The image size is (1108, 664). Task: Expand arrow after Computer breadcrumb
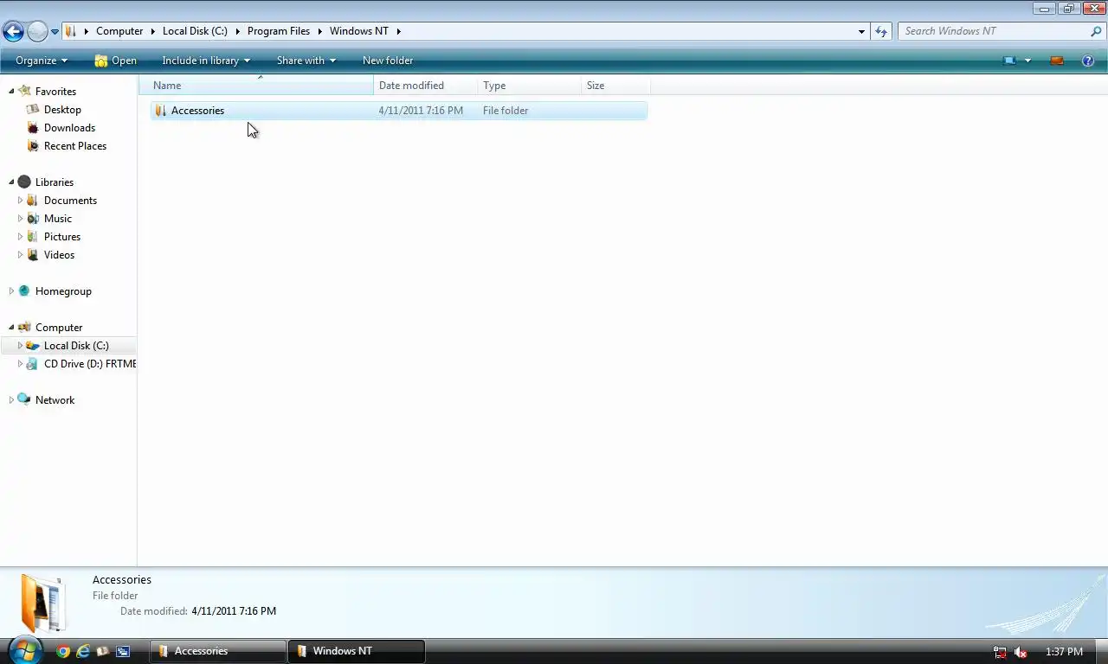152,31
